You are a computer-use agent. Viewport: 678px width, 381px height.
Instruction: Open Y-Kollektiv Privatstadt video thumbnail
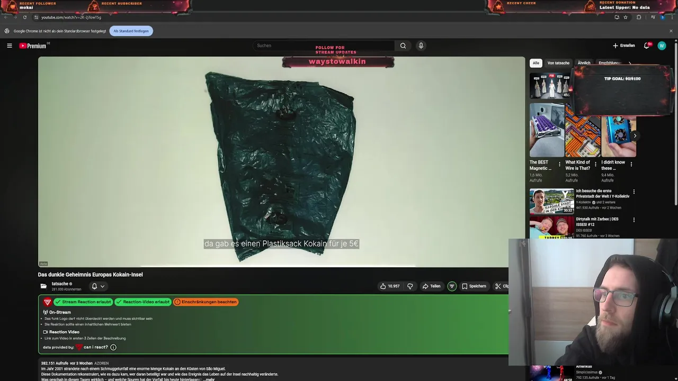[x=551, y=201]
